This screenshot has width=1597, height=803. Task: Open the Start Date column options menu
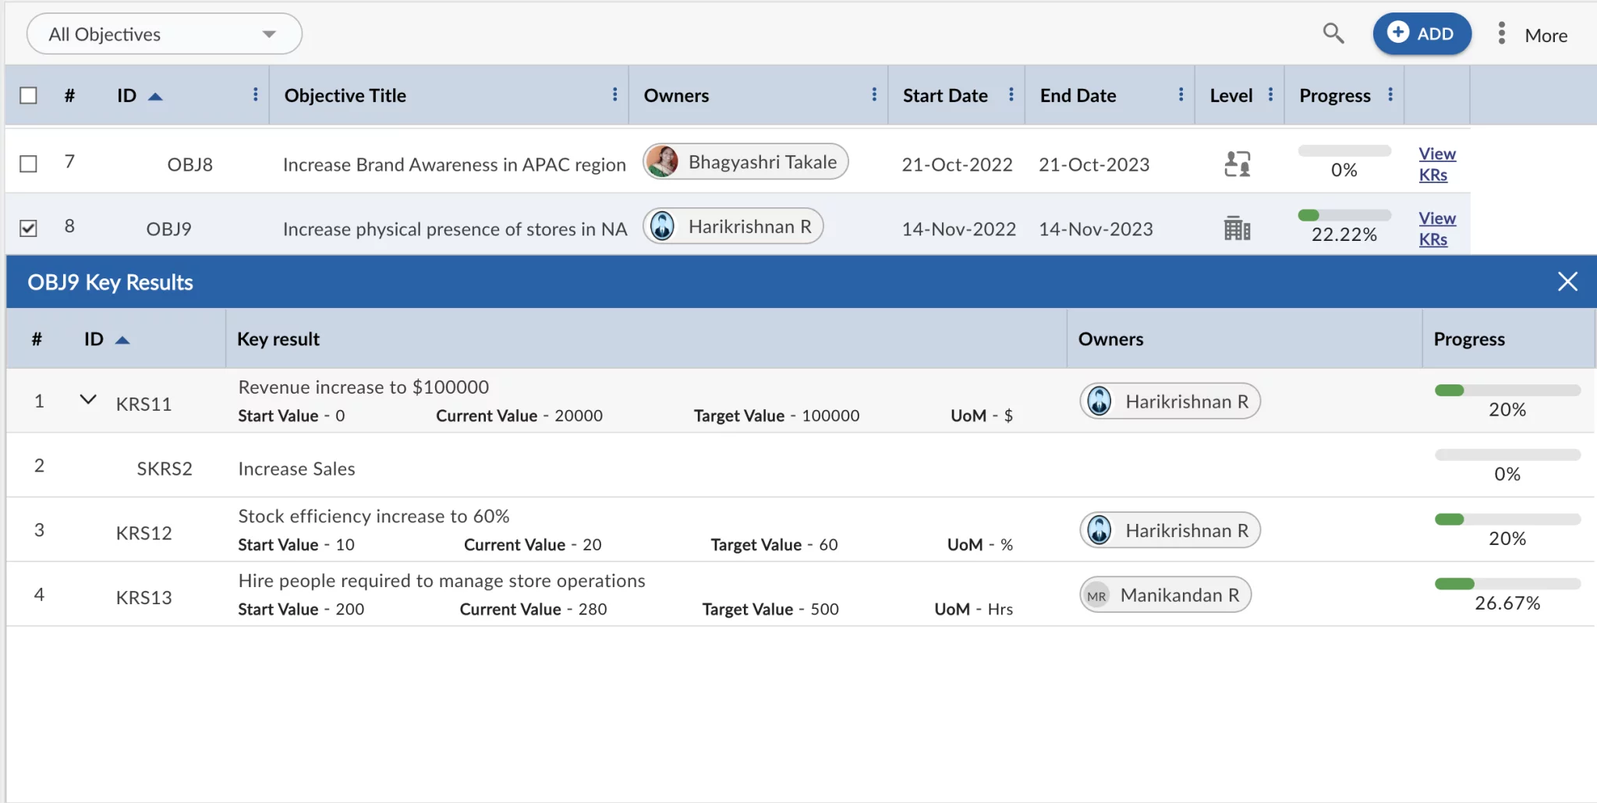point(1012,94)
